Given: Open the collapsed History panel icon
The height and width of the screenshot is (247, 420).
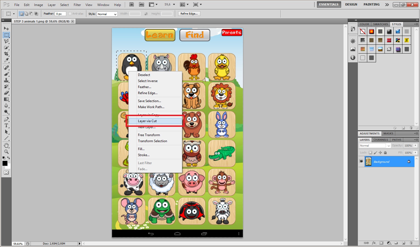Looking at the screenshot, I should 353,29.
